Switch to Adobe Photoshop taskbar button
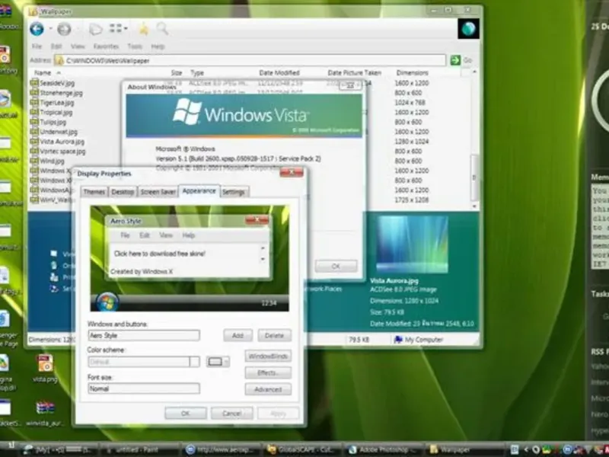 click(383, 450)
